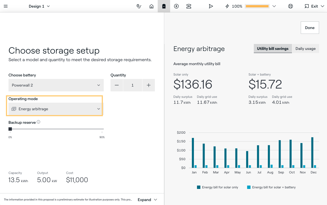Click the Backup reserve info icon
The width and height of the screenshot is (327, 205).
38,122
